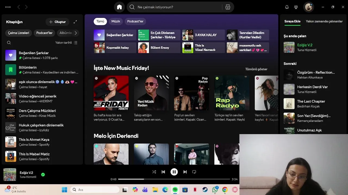Toggle repeat mode

(194, 172)
